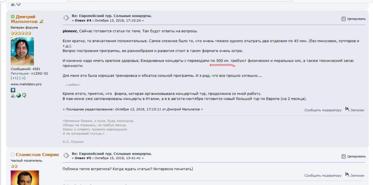
Task: Open the www.maloletov.pro website link
Action: (26, 84)
